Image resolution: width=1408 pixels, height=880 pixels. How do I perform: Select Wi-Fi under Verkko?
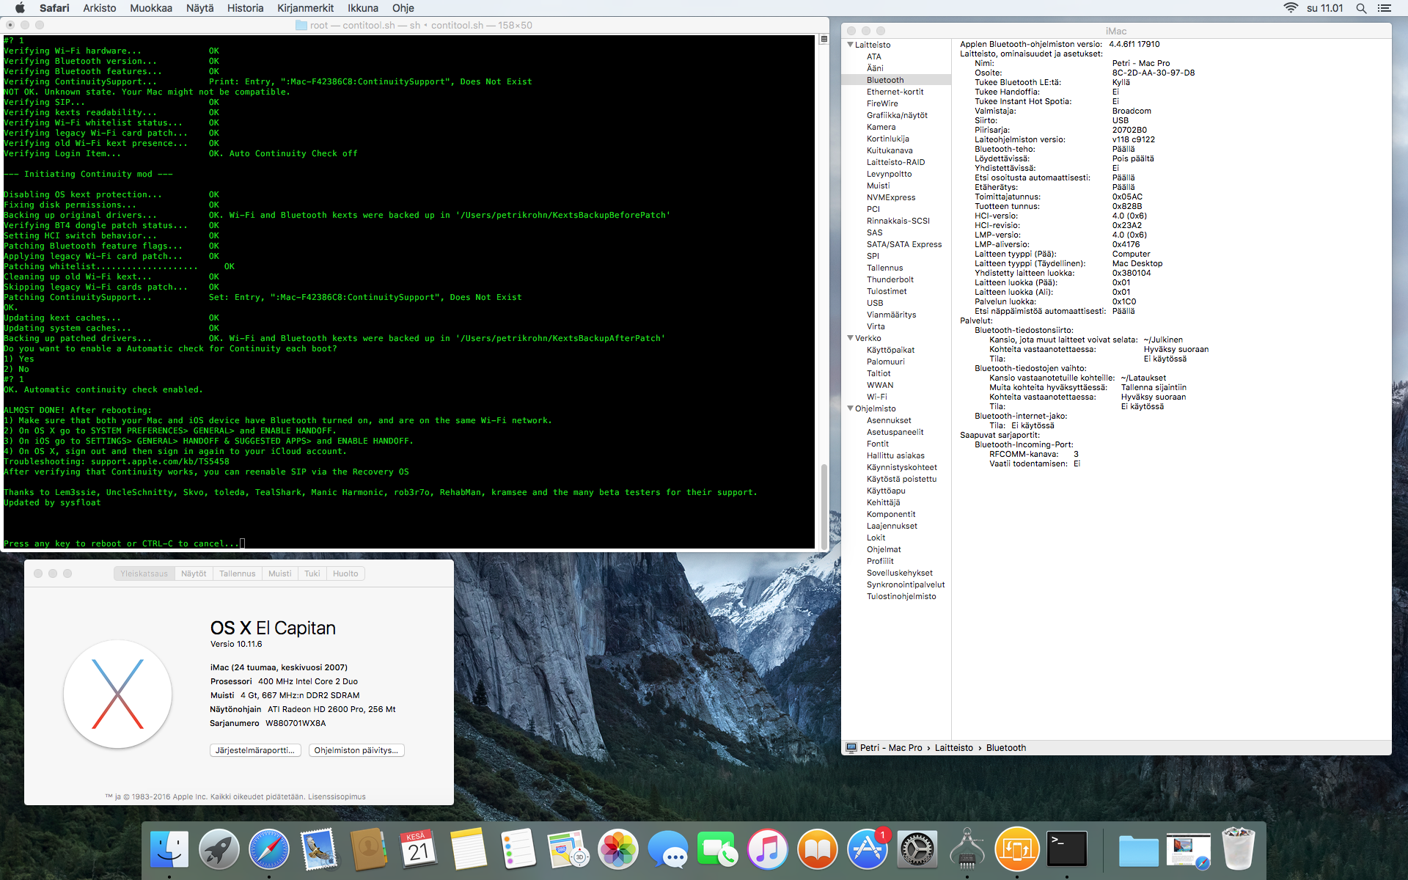click(876, 397)
